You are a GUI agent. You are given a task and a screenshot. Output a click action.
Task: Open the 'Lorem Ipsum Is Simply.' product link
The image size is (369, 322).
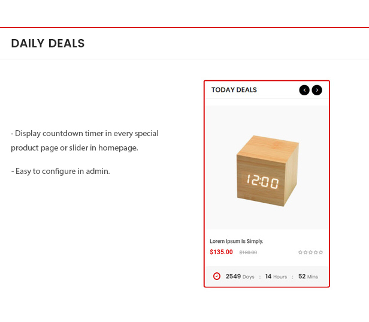(x=237, y=241)
